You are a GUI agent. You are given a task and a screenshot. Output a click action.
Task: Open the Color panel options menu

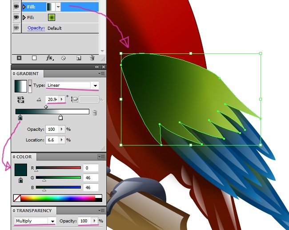pyautogui.click(x=102, y=157)
